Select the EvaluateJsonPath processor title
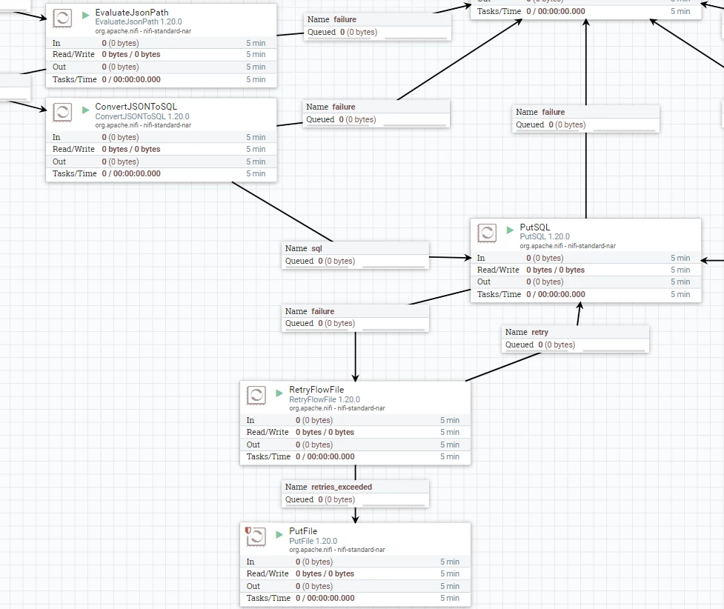 (132, 13)
